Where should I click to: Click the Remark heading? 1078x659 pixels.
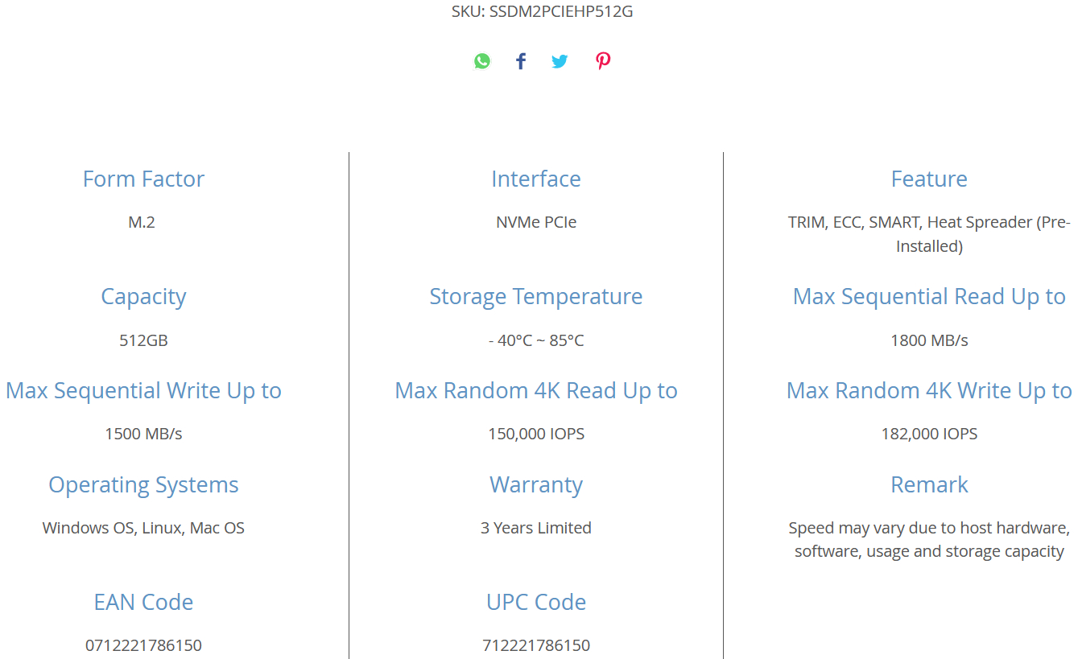[929, 484]
